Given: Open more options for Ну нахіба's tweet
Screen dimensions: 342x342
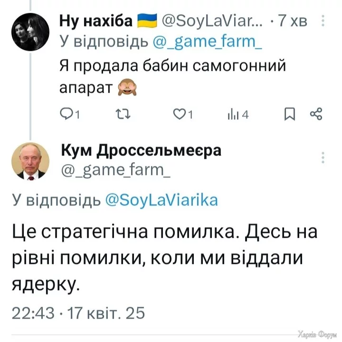Looking at the screenshot, I should point(323,21).
